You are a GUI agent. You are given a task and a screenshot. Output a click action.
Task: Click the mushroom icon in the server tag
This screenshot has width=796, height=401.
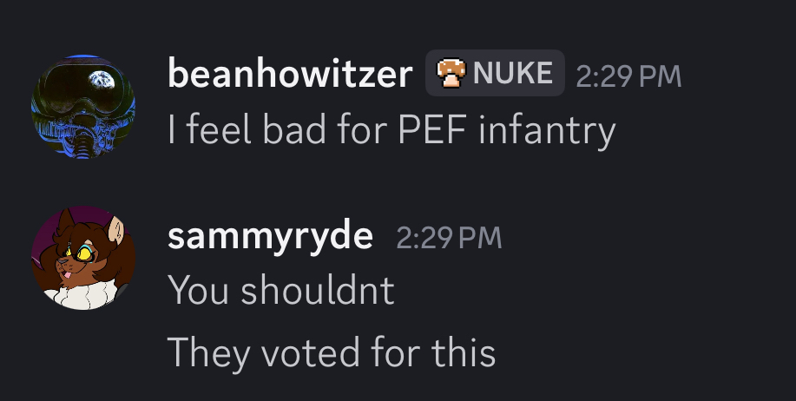(x=449, y=74)
